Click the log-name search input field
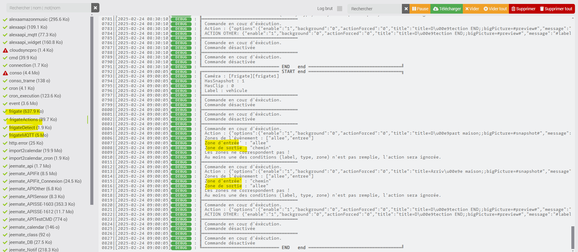The height and width of the screenshot is (252, 578). (48, 8)
